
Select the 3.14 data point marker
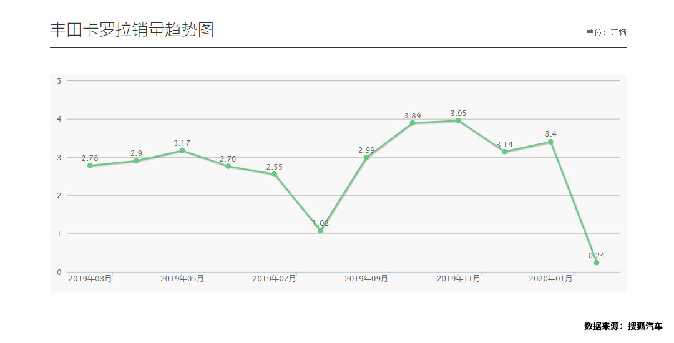point(504,152)
